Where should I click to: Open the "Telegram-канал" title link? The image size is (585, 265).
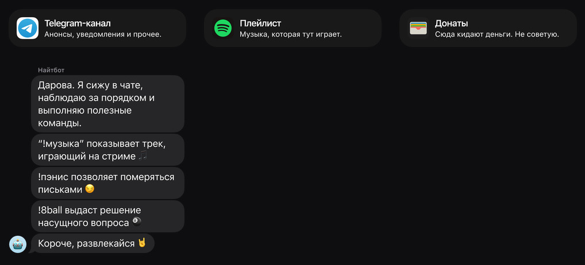pyautogui.click(x=77, y=24)
